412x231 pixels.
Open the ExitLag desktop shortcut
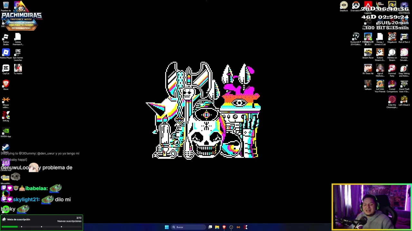[6, 117]
